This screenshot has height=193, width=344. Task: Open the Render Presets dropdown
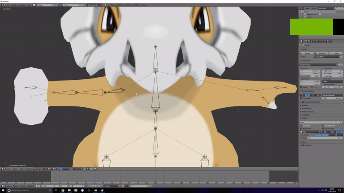319,65
